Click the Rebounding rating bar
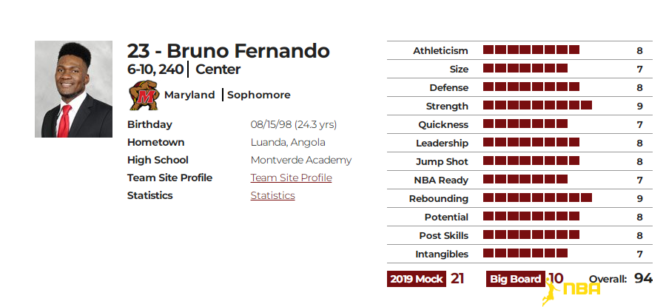Viewport: 666px width, 307px height. click(x=537, y=198)
